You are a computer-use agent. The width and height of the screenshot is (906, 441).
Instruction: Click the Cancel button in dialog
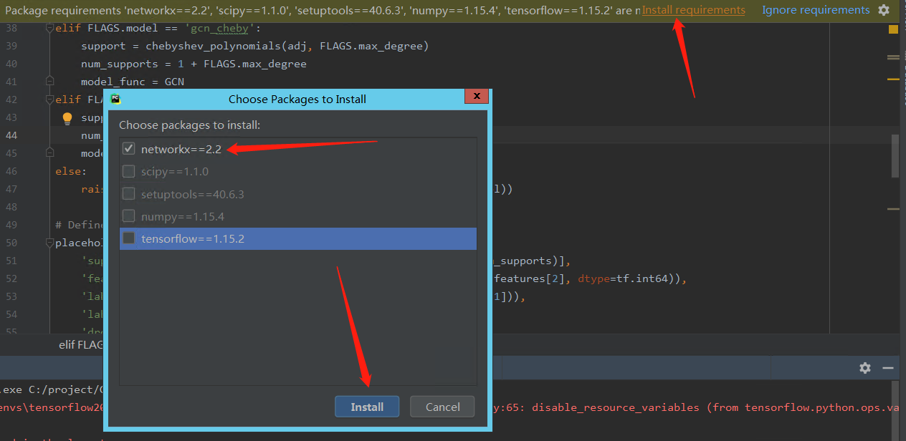coord(442,407)
